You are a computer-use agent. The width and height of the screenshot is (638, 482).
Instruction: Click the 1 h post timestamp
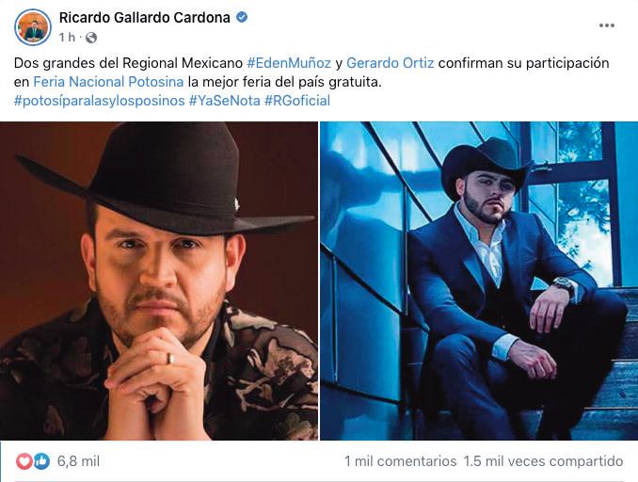point(67,38)
